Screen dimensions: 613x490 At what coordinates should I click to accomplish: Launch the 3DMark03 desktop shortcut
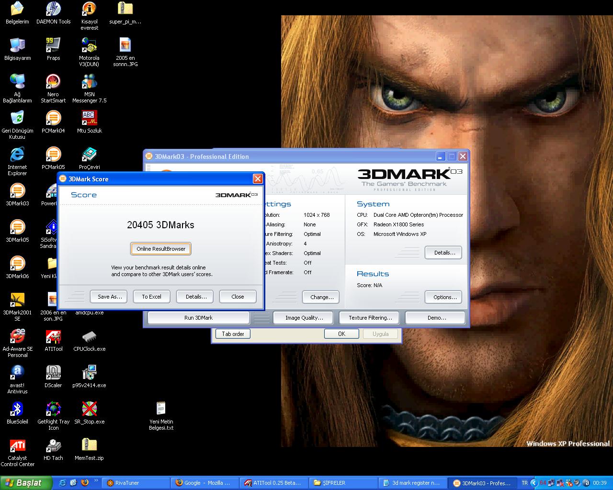tap(17, 195)
